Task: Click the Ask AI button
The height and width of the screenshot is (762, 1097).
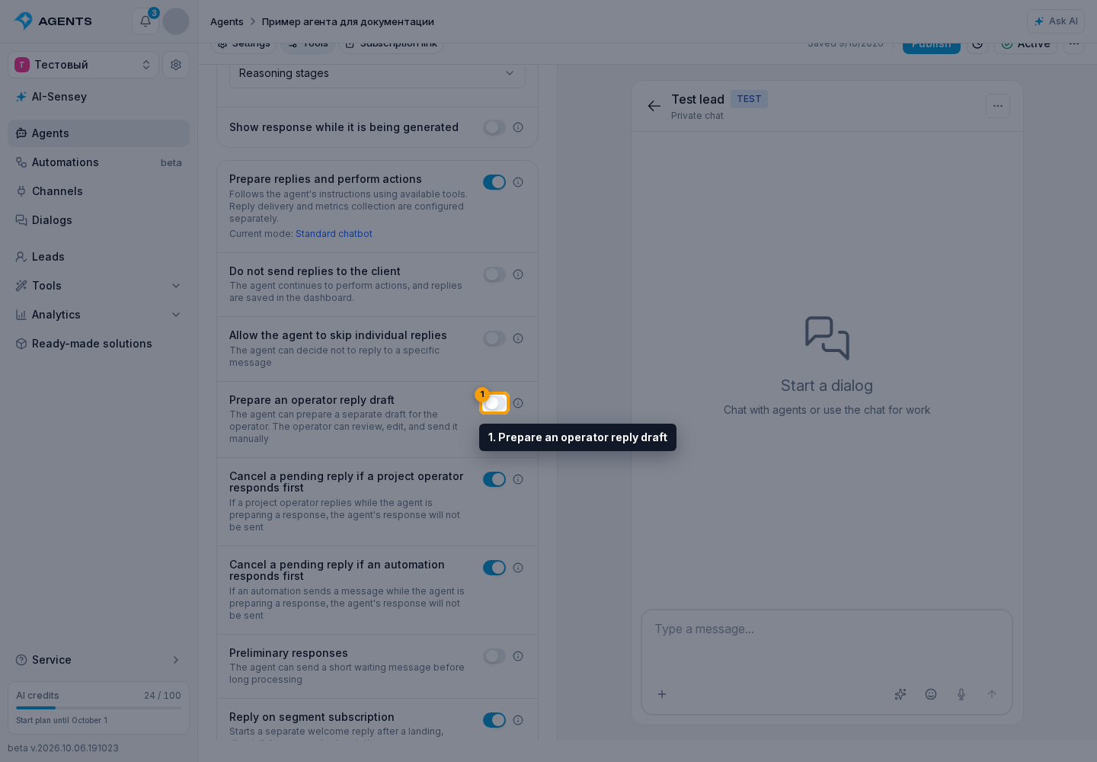Action: pos(1056,21)
